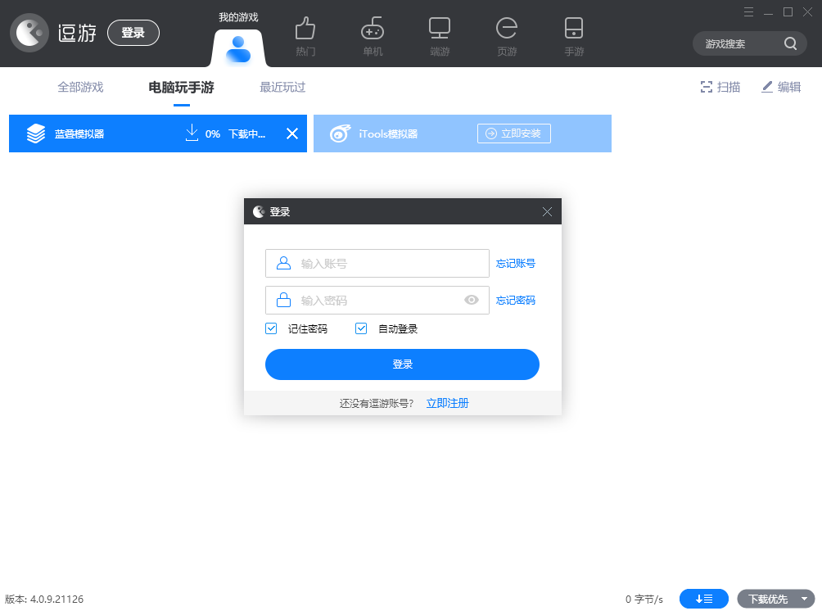Uncheck the 记住密码 checkbox
Viewport: 822px width, 611px height.
click(270, 328)
